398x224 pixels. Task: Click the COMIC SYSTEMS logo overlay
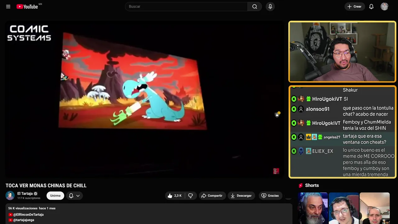pyautogui.click(x=29, y=33)
